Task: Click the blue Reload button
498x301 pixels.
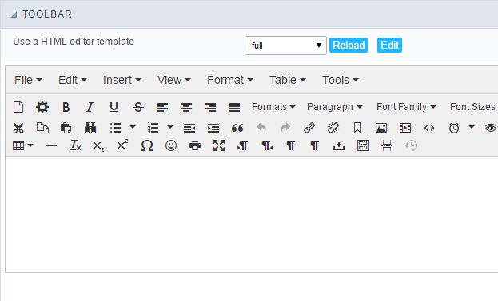Action: coord(349,45)
